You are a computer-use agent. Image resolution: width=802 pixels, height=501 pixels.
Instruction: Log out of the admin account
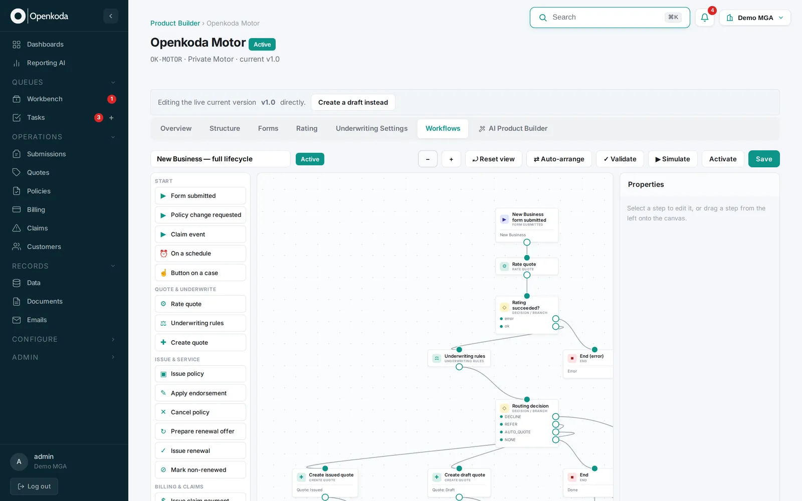click(x=34, y=486)
